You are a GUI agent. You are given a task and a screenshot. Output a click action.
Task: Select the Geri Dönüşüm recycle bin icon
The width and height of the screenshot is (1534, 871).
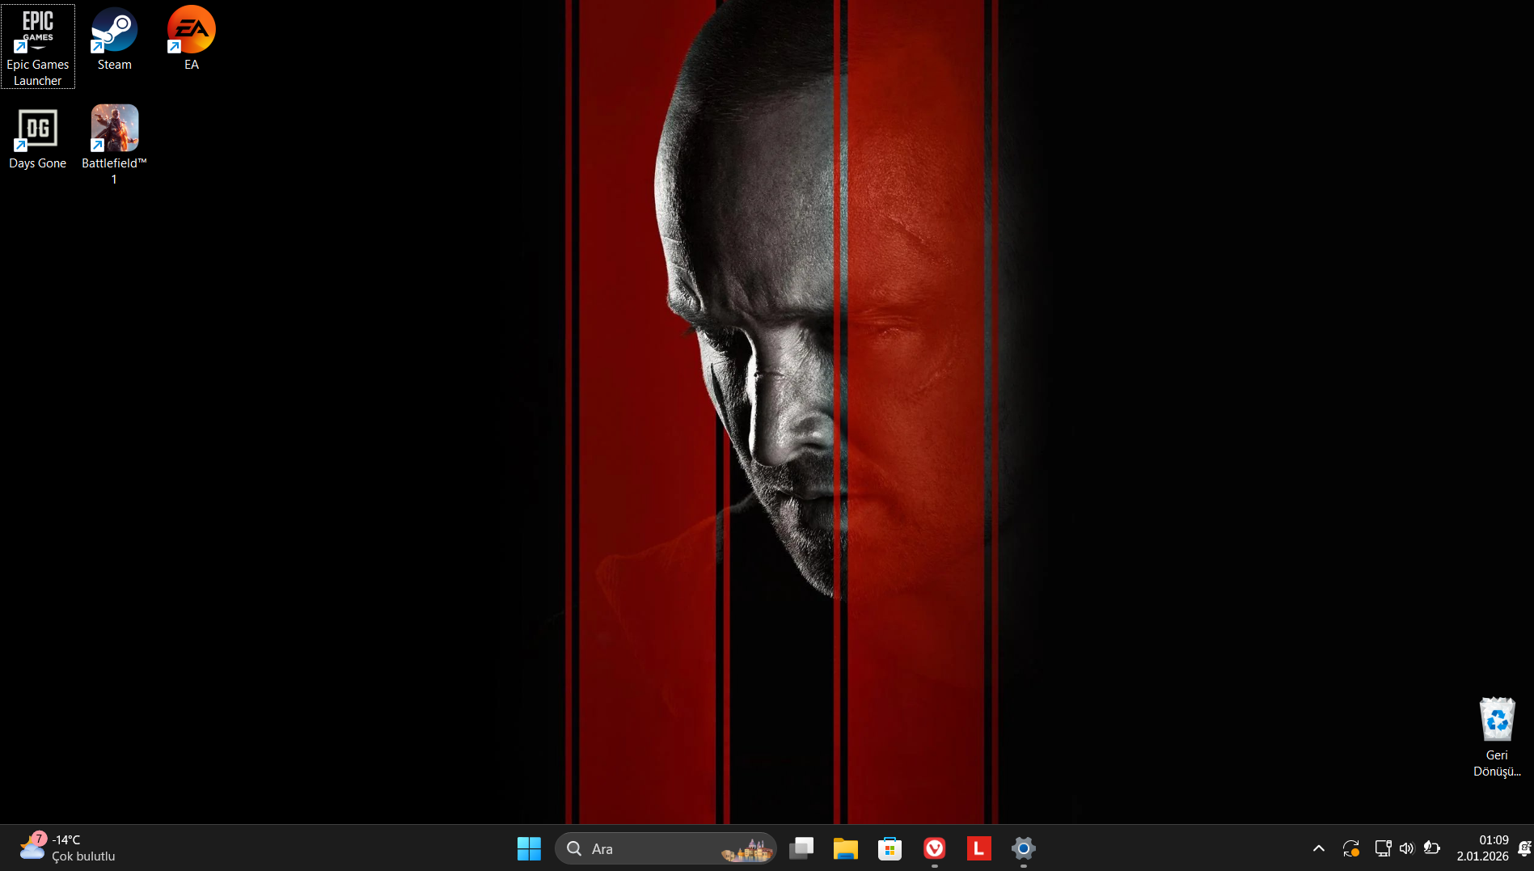[x=1497, y=737]
